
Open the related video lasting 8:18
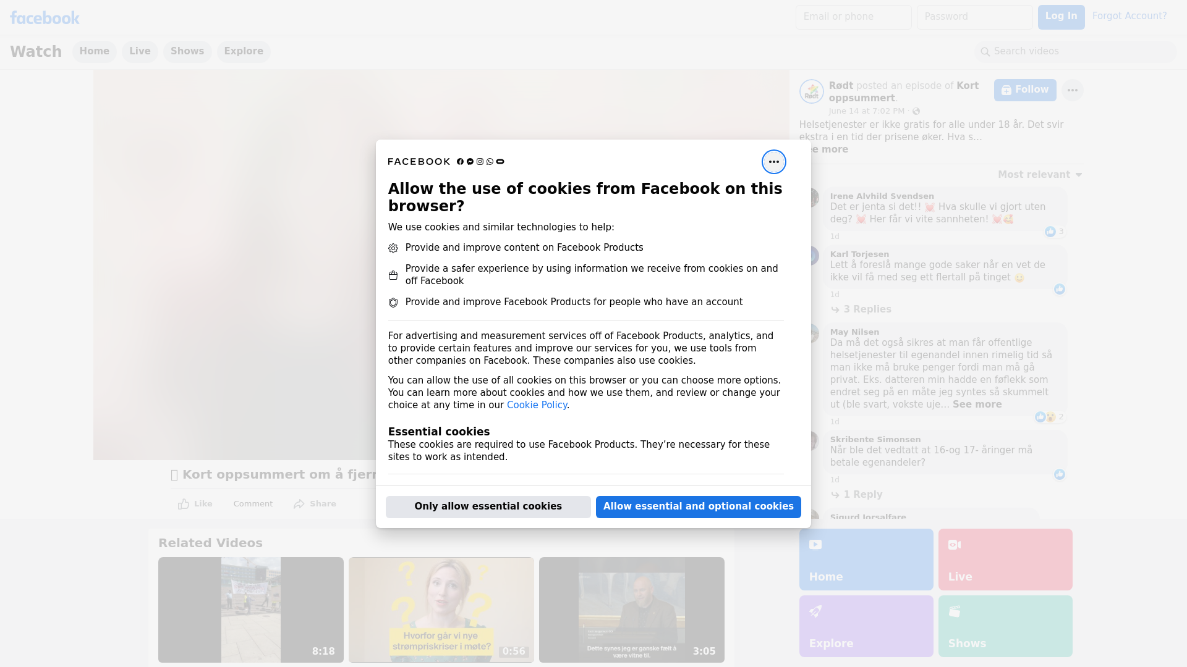pyautogui.click(x=251, y=610)
